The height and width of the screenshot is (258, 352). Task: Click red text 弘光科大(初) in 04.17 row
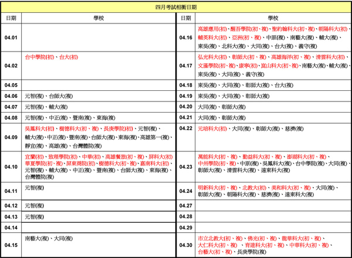pos(212,57)
